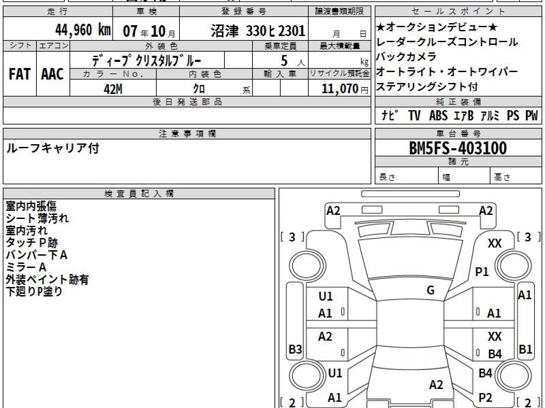Select chassis number BM5FS-403100

[458, 148]
